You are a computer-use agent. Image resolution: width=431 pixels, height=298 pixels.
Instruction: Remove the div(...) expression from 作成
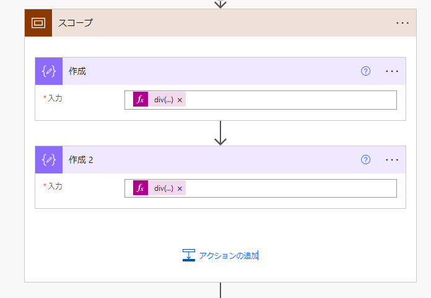pyautogui.click(x=180, y=100)
